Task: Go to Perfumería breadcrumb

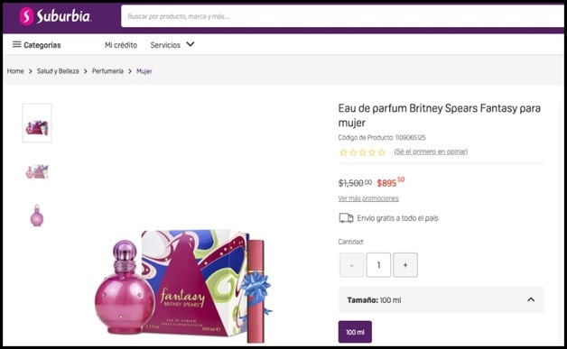Action: pyautogui.click(x=107, y=71)
